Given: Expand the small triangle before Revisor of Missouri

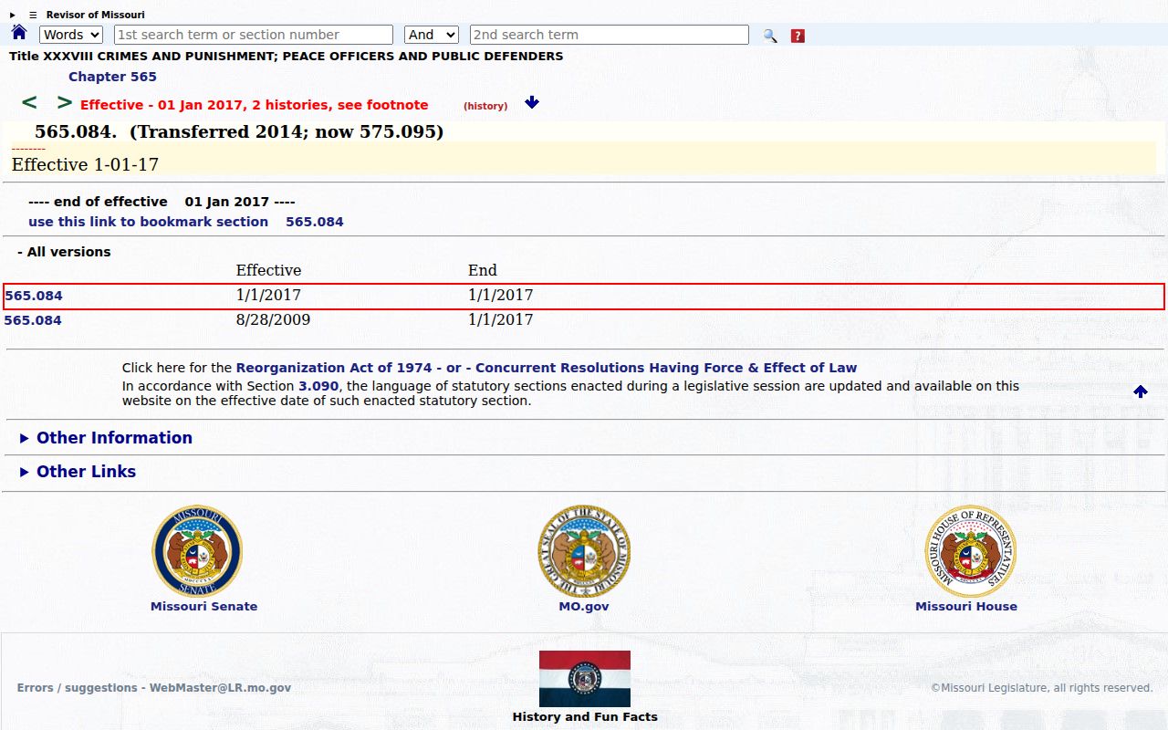Looking at the screenshot, I should click(13, 15).
